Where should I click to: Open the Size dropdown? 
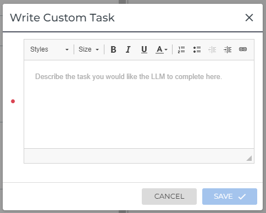(89, 49)
